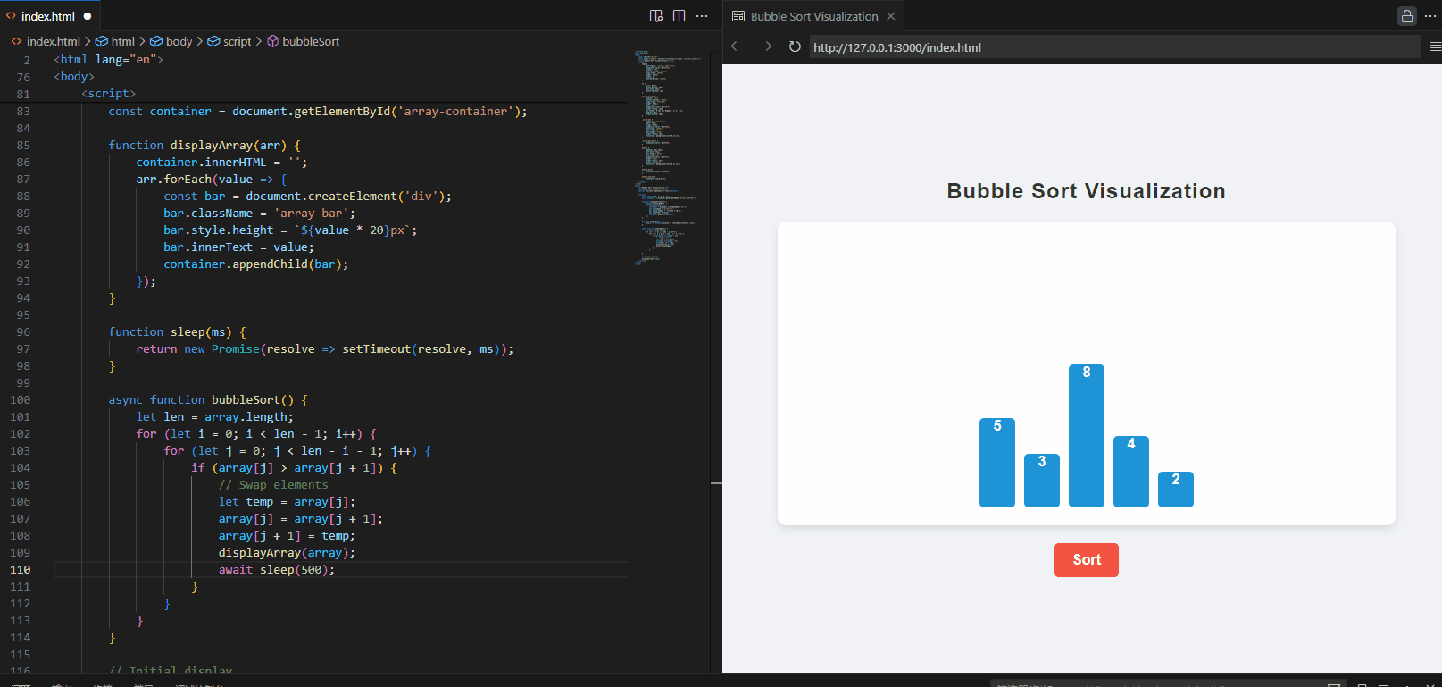Click the "const bar = document.createElement('div');" line
The image size is (1442, 687).
(x=307, y=197)
